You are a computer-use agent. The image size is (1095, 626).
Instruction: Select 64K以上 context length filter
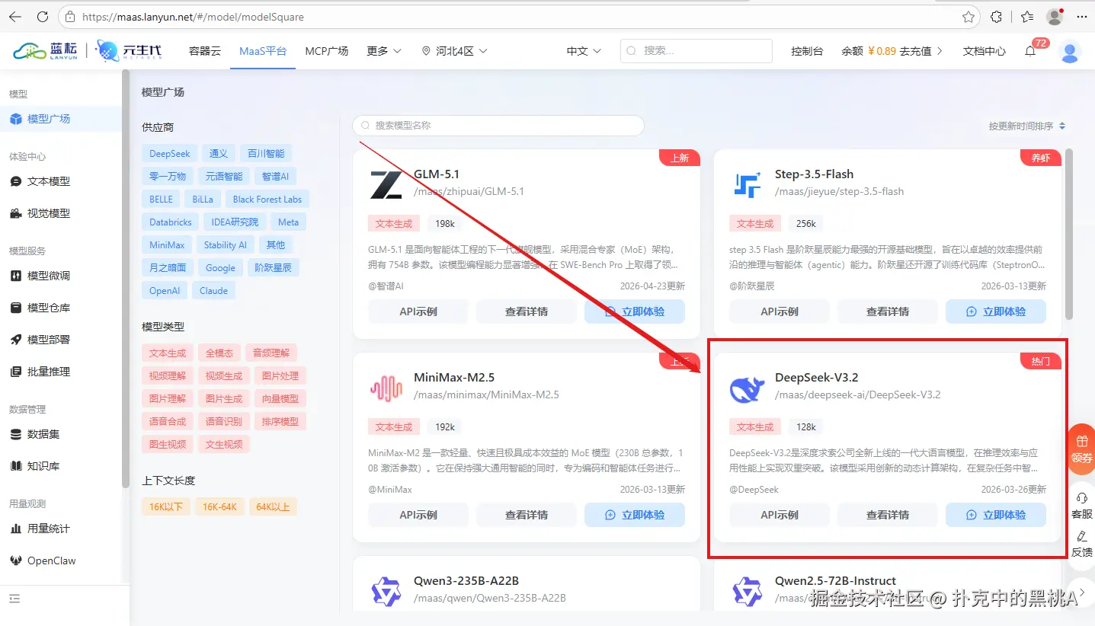(273, 507)
